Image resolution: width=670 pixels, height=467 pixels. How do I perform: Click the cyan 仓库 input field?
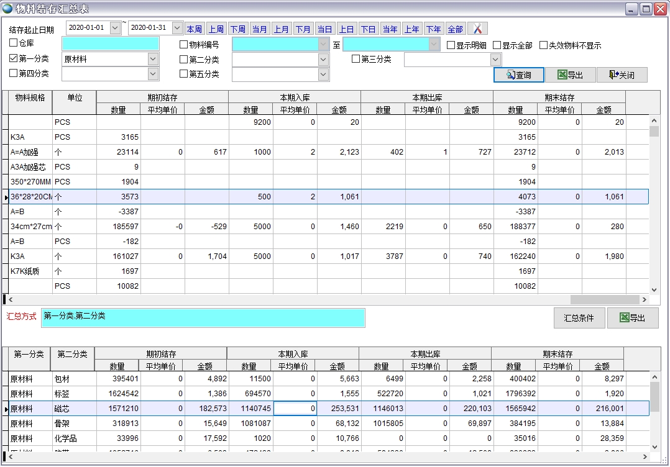(x=111, y=43)
